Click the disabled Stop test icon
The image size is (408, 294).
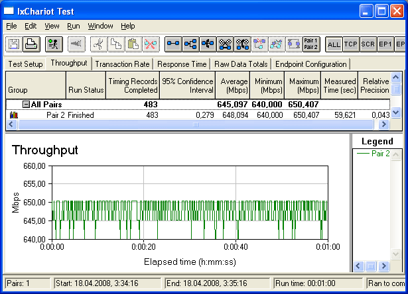pyautogui.click(x=76, y=44)
